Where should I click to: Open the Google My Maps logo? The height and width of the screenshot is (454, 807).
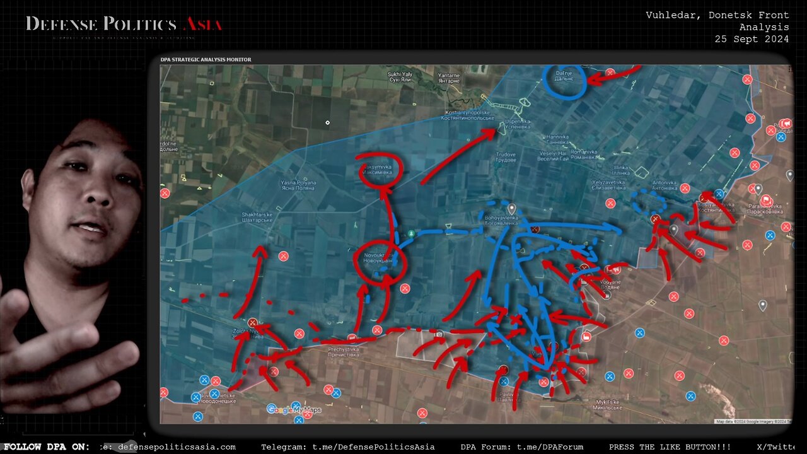tap(294, 410)
